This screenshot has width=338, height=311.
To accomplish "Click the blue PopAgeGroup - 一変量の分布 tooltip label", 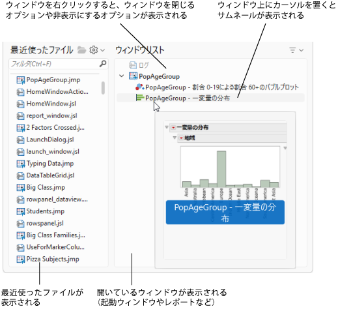I will 225,213.
